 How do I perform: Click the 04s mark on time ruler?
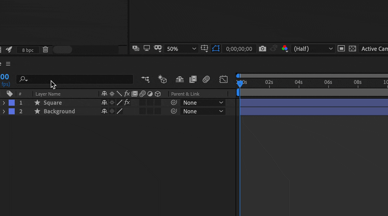pyautogui.click(x=299, y=82)
